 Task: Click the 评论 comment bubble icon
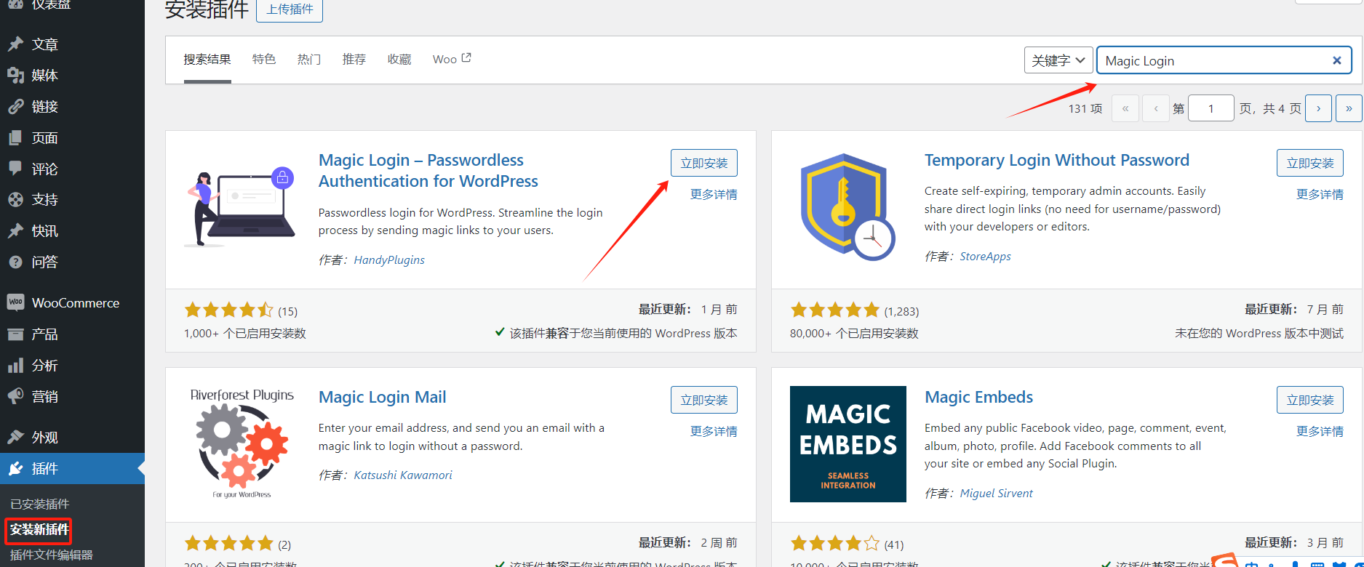[15, 169]
